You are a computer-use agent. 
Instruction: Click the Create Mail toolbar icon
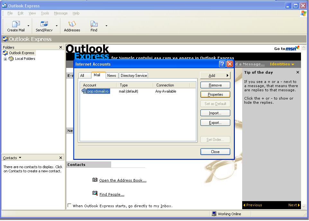[16, 24]
